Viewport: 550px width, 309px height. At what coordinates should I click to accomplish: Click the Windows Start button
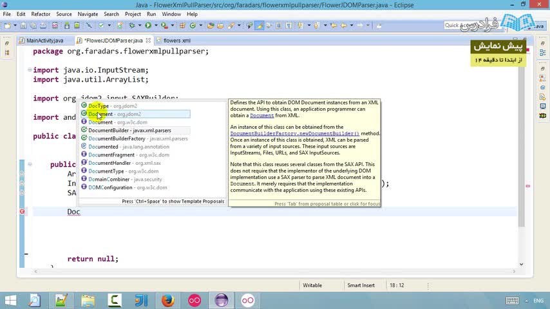tap(10, 300)
